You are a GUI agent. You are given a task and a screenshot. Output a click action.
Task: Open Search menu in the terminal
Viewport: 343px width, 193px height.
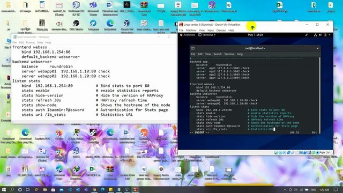(x=218, y=54)
